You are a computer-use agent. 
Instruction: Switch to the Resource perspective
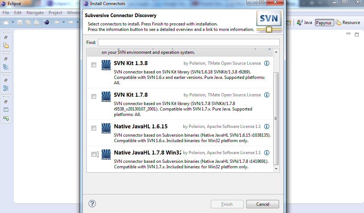[x=348, y=23]
